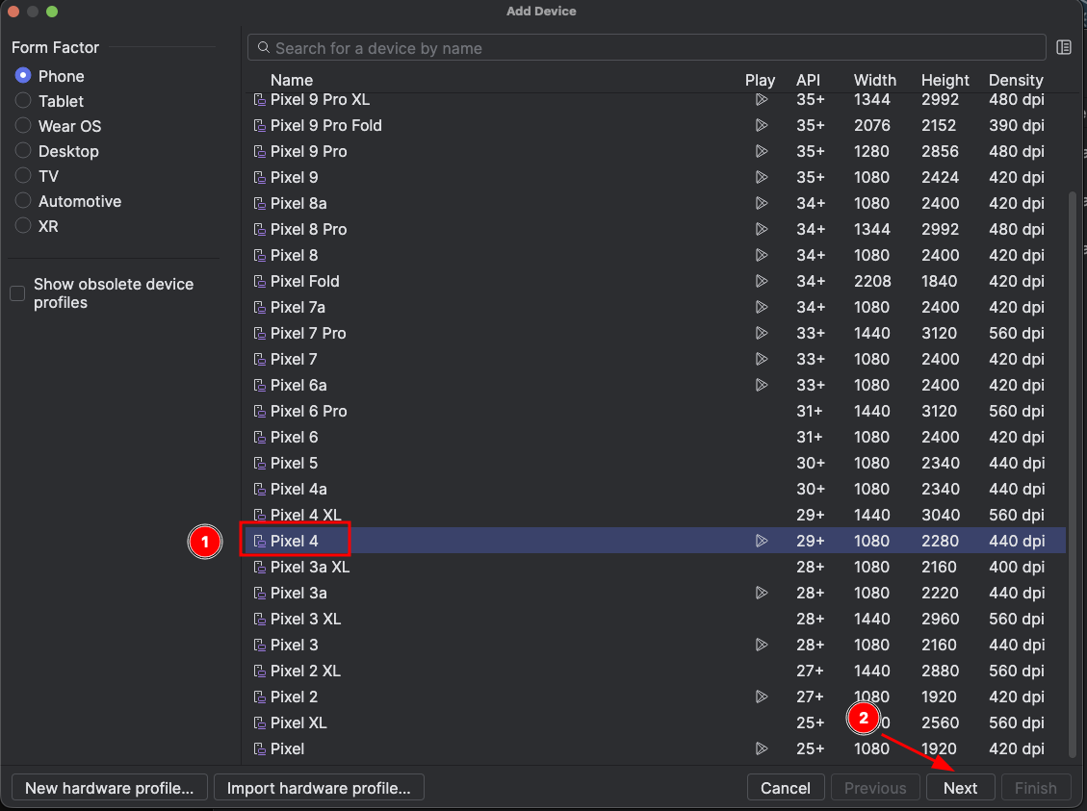Screen dimensions: 1087x811
Task: Sort by the API column header
Action: (809, 81)
